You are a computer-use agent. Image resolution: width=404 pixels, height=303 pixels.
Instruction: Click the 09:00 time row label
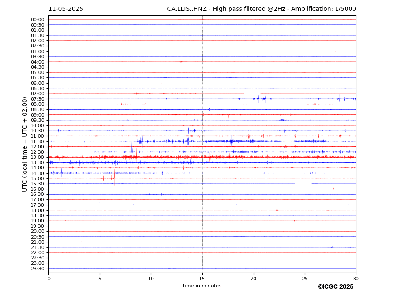point(37,115)
